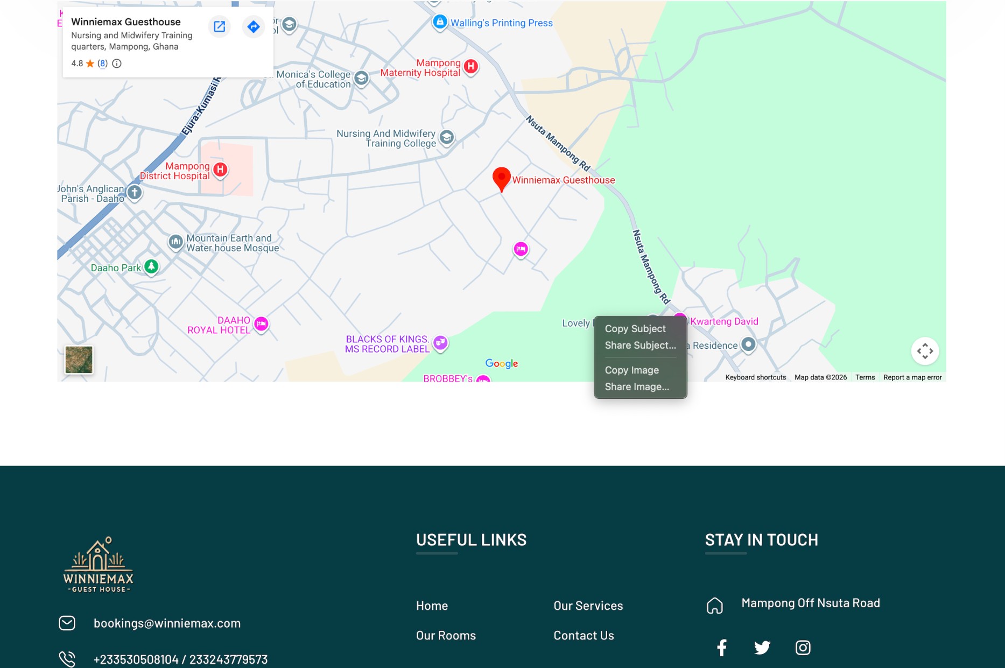1005x668 pixels.
Task: Open the Instagram social icon
Action: point(803,647)
